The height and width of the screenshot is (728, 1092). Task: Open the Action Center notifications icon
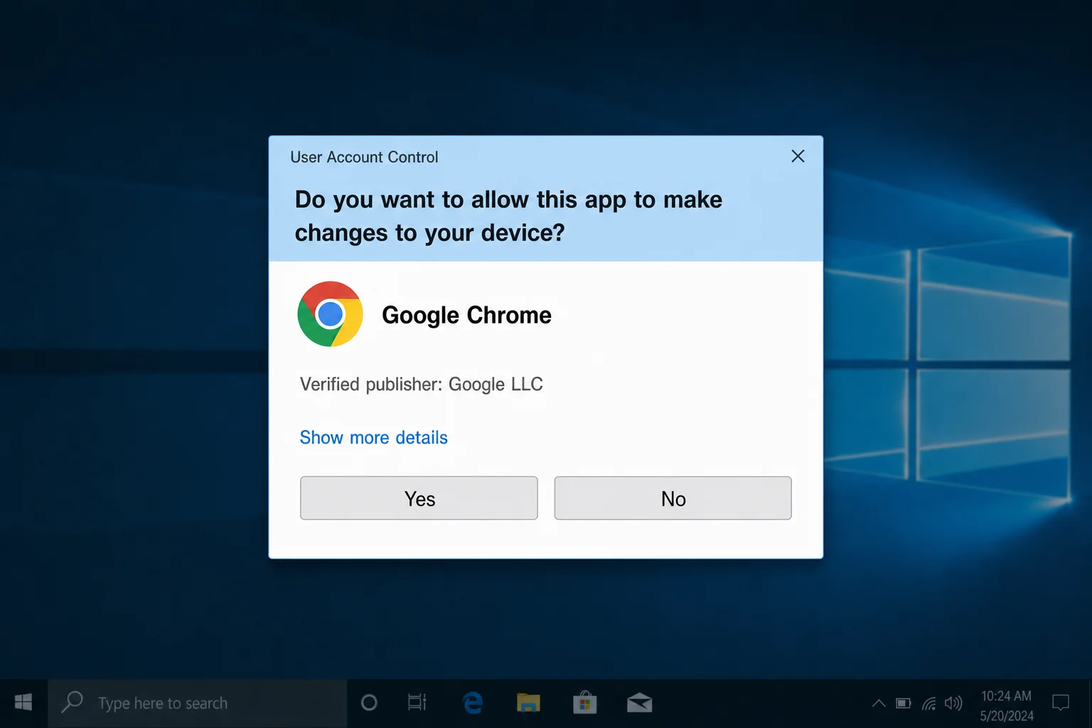click(x=1061, y=703)
